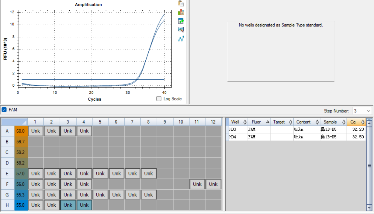Sort table by Sample column header
The image size is (374, 214).
tap(333, 122)
